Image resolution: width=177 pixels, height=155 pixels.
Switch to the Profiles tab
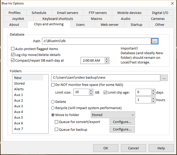point(15,13)
